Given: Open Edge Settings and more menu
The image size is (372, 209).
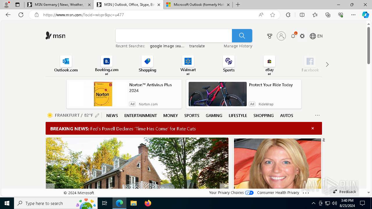Looking at the screenshot, I should point(353,15).
